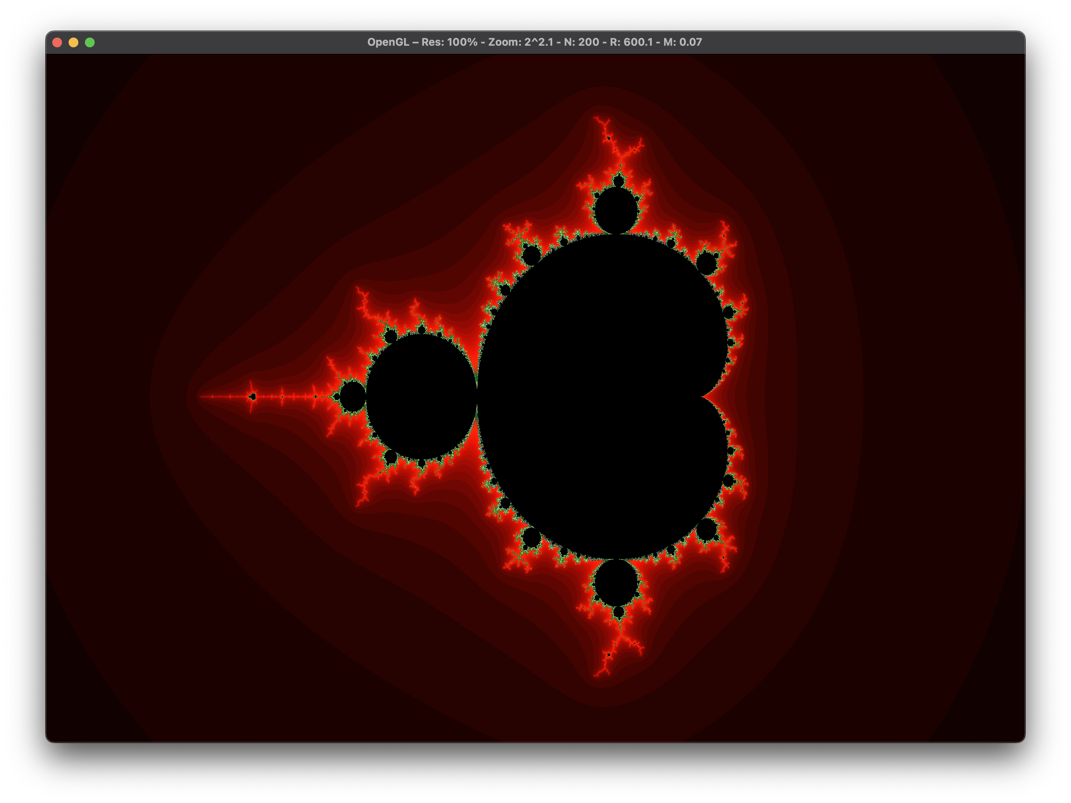Viewport: 1071px width, 803px height.
Task: Click the small round bulb left of the big disc
Action: click(x=353, y=397)
